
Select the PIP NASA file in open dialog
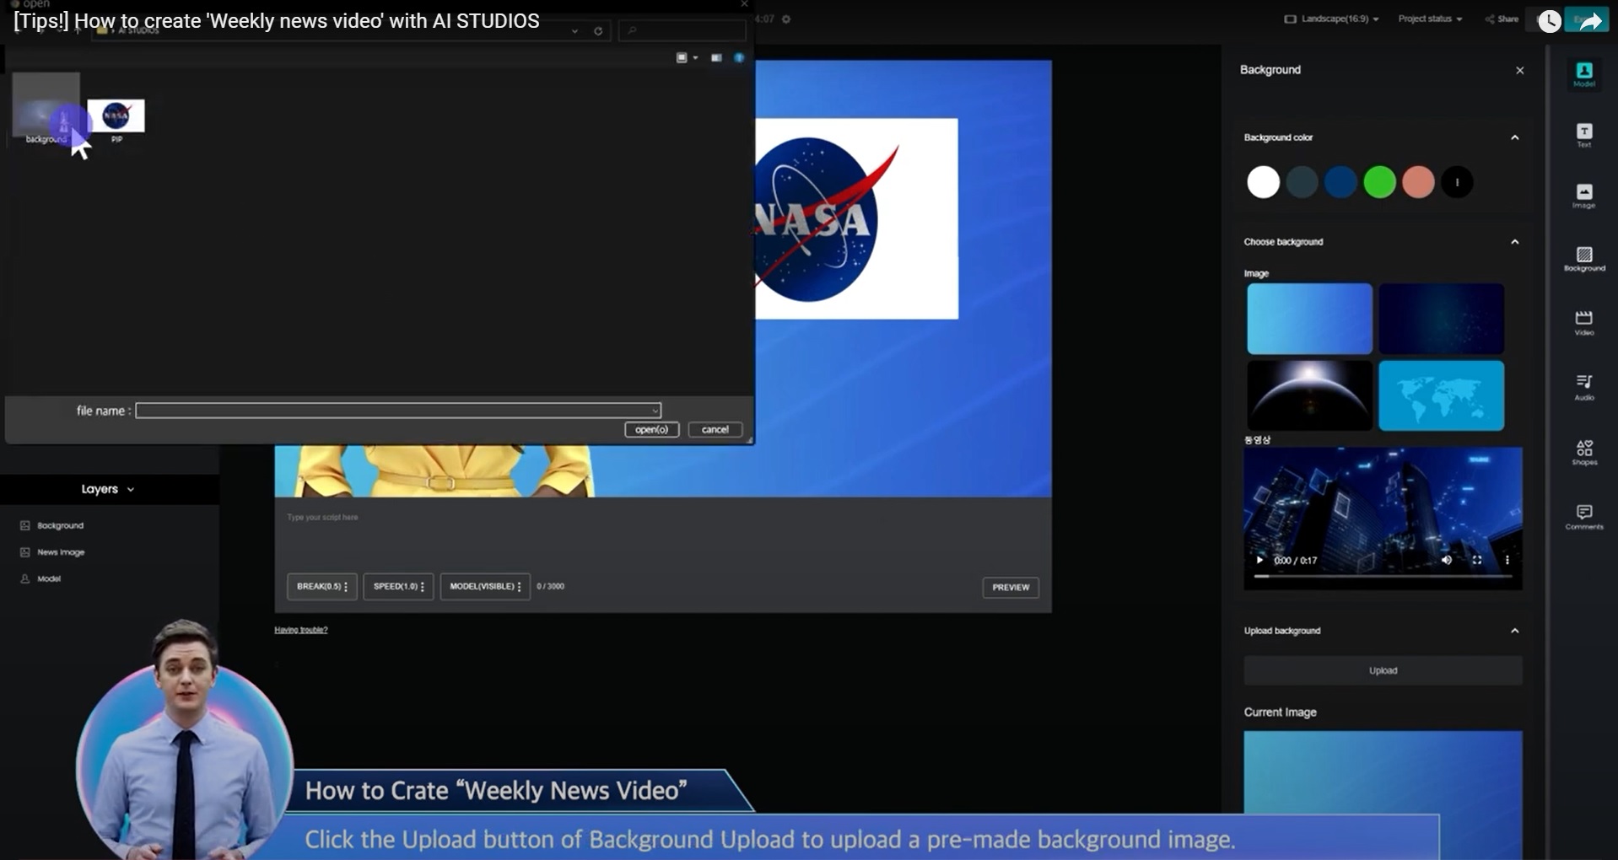tap(116, 121)
